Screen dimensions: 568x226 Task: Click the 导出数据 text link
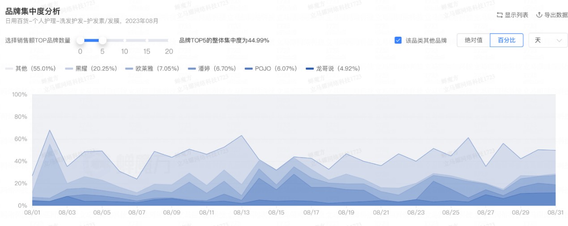(x=556, y=15)
